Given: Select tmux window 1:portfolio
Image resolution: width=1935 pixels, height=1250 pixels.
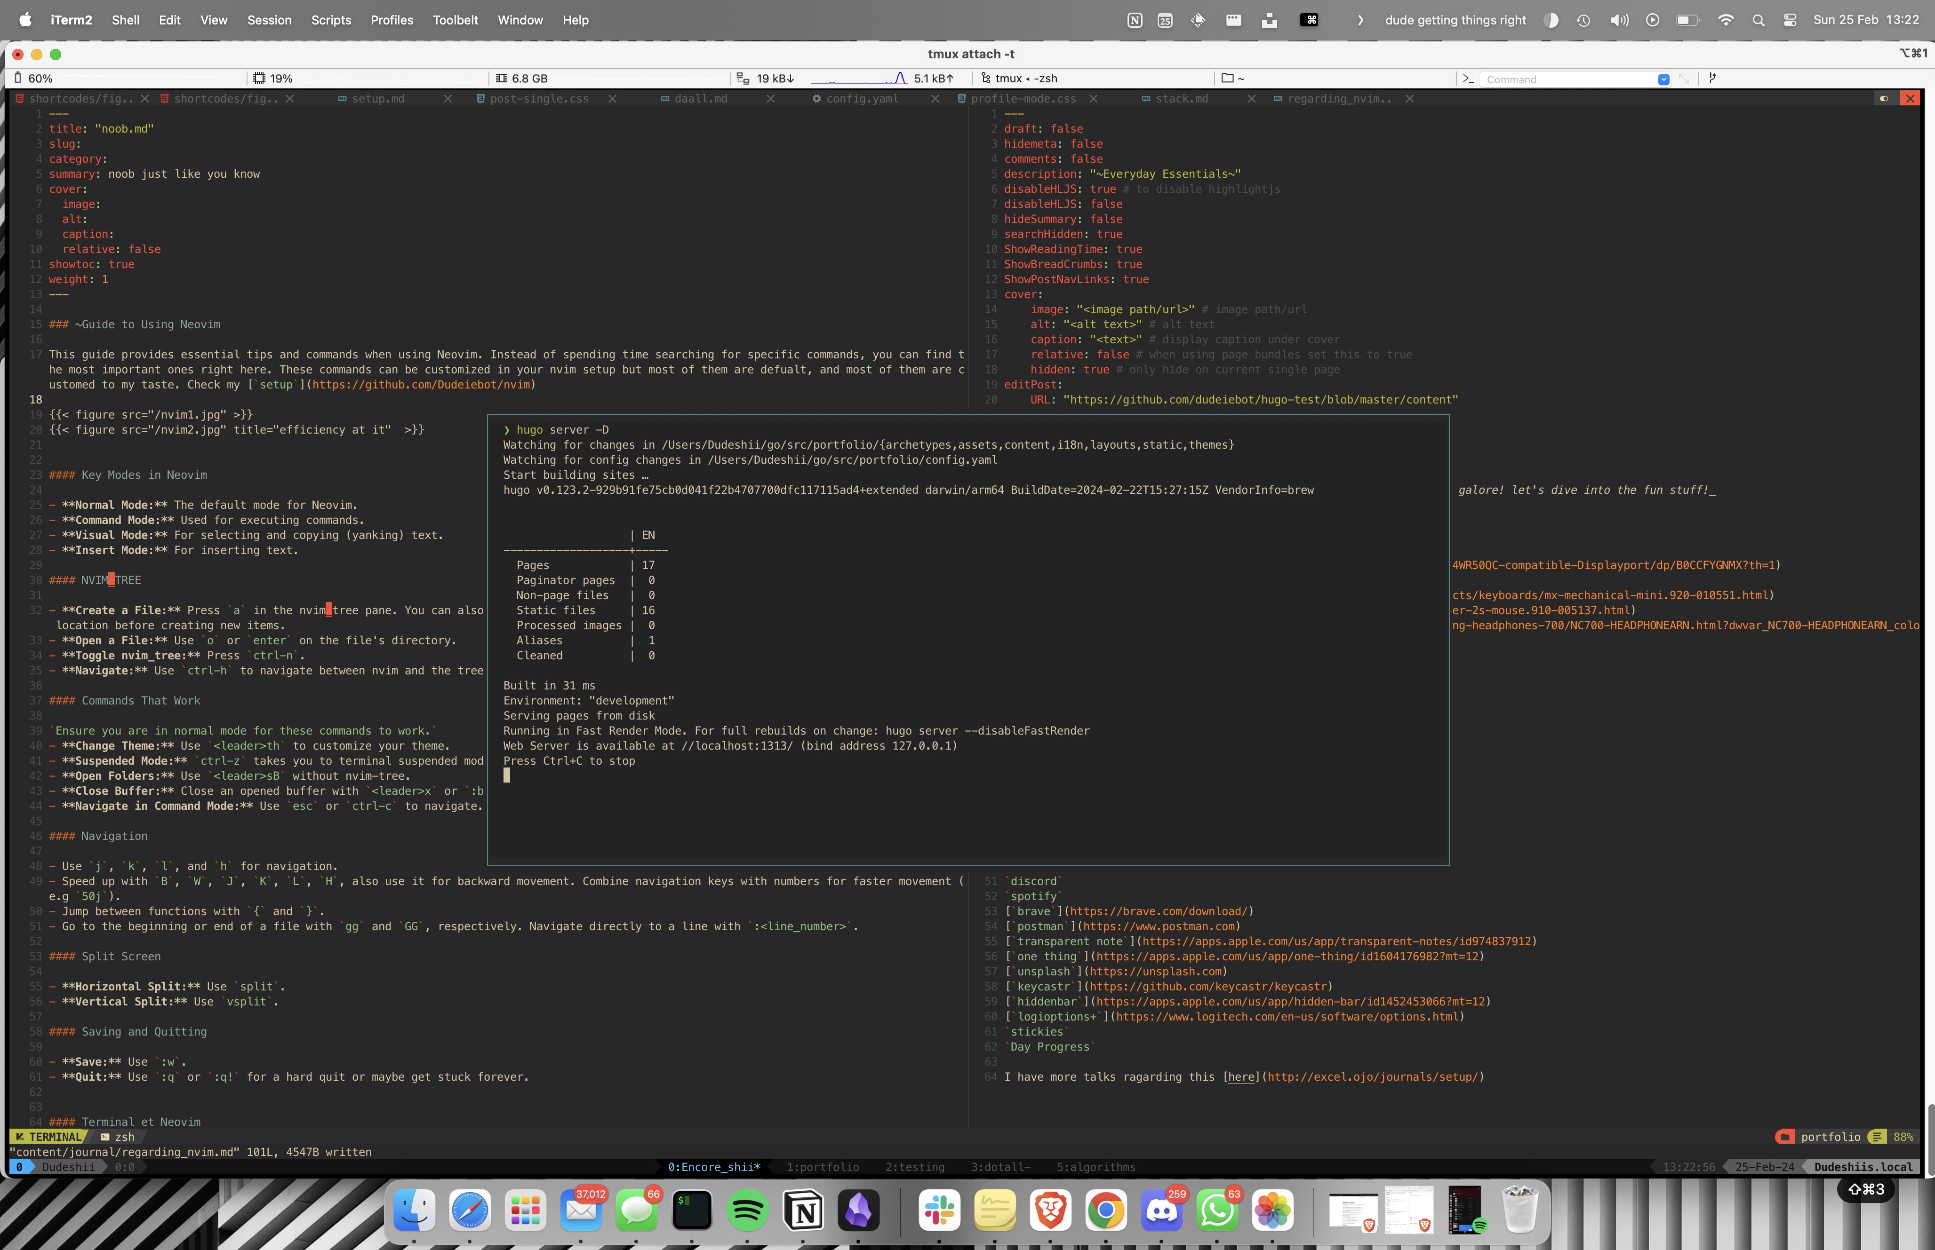Looking at the screenshot, I should pyautogui.click(x=822, y=1167).
